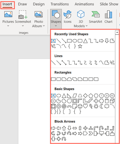The height and width of the screenshot is (144, 120).
Task: Select the freeform shape tool in Lines
Action: point(107,63)
